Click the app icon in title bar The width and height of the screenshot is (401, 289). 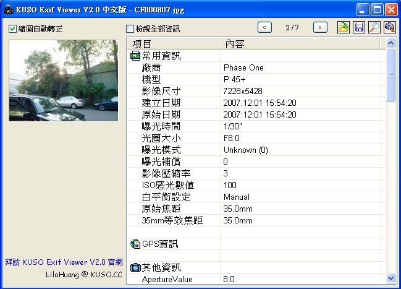coord(8,10)
